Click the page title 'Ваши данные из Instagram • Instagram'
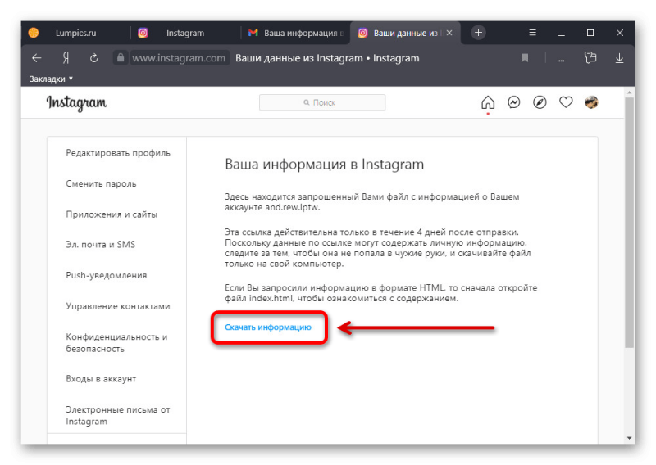The height and width of the screenshot is (465, 656). click(x=327, y=58)
